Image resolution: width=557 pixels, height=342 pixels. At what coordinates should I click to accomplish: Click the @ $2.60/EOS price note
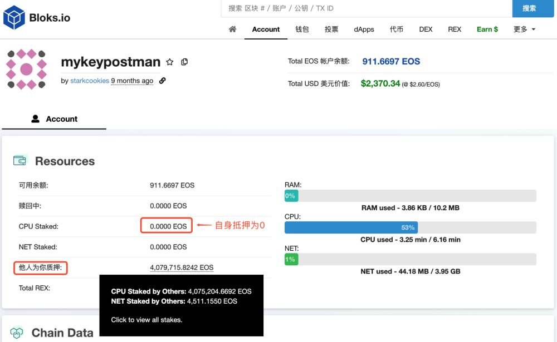tap(421, 85)
